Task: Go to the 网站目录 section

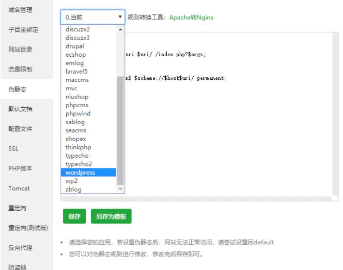Action: [x=20, y=49]
